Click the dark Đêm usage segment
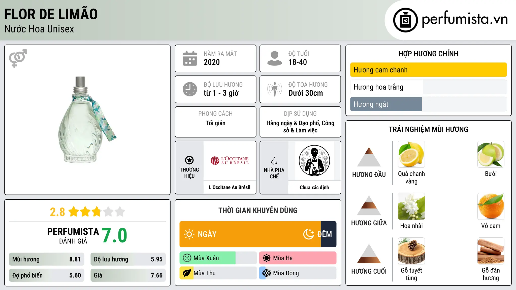This screenshot has width=516, height=290. tap(329, 234)
